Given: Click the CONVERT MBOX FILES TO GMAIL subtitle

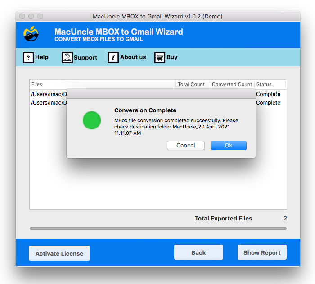Looking at the screenshot, I should point(99,39).
